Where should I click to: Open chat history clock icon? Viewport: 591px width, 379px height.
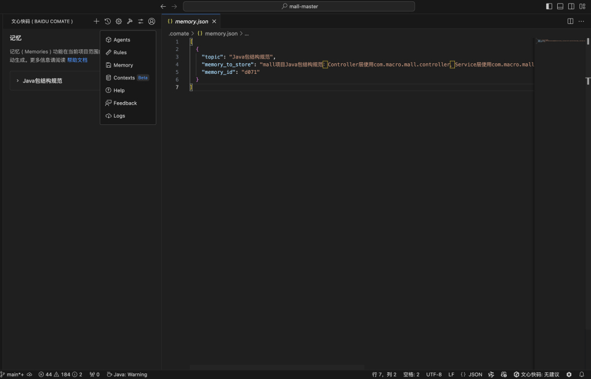(107, 22)
